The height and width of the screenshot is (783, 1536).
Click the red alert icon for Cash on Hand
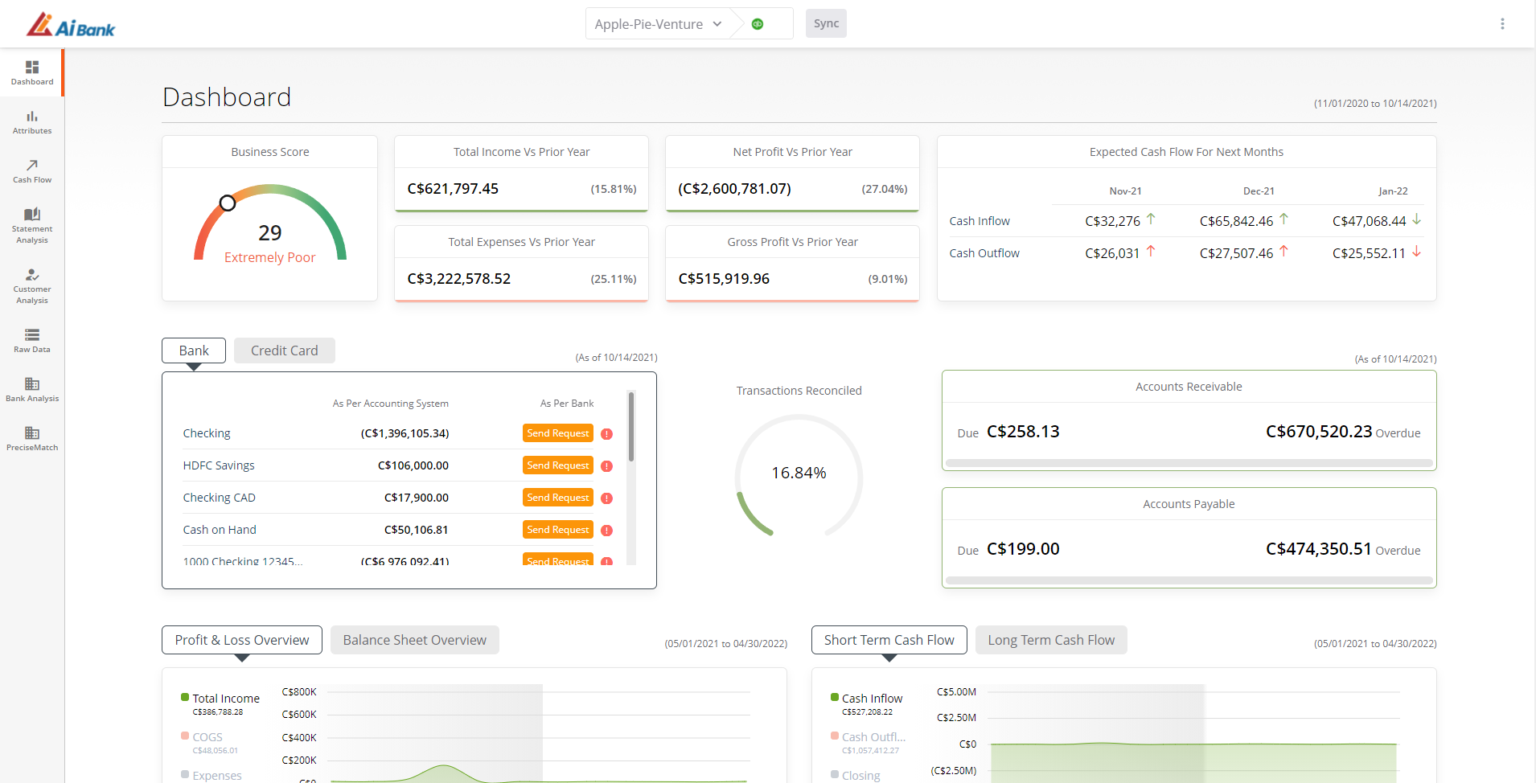pos(607,531)
